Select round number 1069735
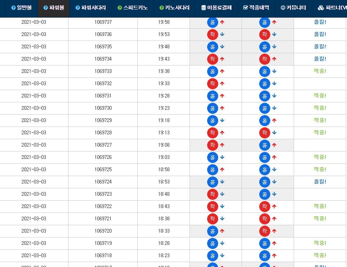The height and width of the screenshot is (267, 347). 103,47
